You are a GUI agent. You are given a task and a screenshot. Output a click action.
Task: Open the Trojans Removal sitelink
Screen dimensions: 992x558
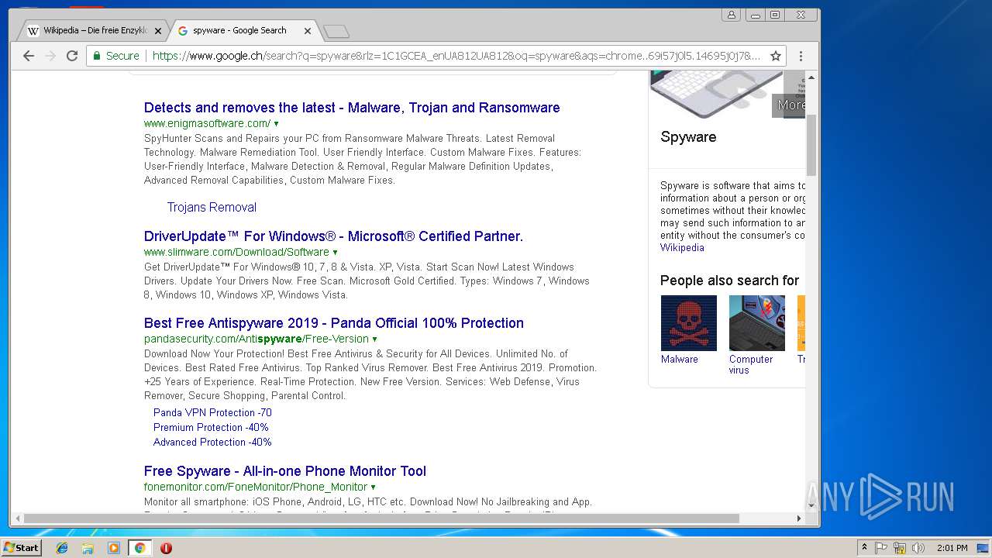212,207
